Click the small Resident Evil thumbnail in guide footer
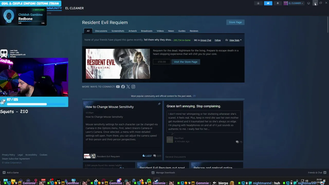Image resolution: width=329 pixels, height=185 pixels. coord(90,156)
